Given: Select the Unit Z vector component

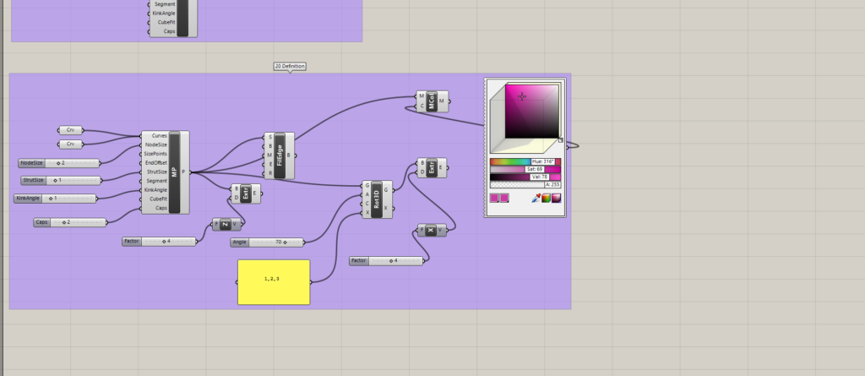Looking at the screenshot, I should click(226, 224).
